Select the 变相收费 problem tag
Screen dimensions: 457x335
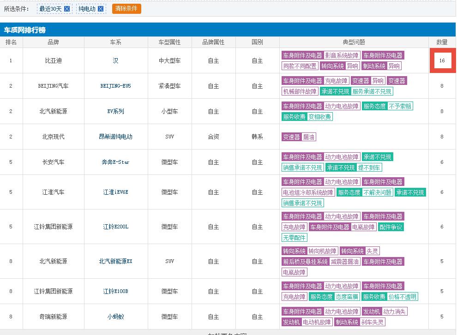coord(319,117)
